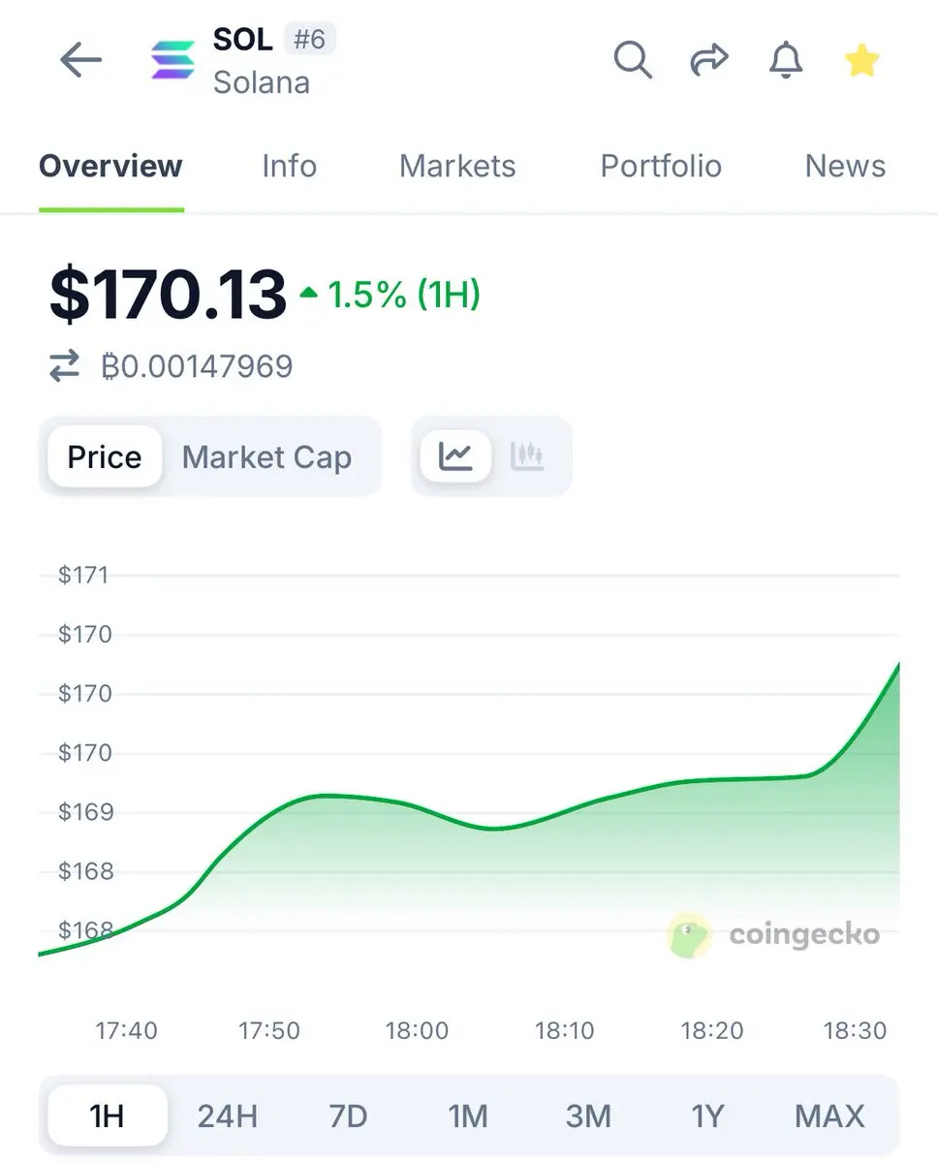Switch to candlestick chart view

click(527, 456)
